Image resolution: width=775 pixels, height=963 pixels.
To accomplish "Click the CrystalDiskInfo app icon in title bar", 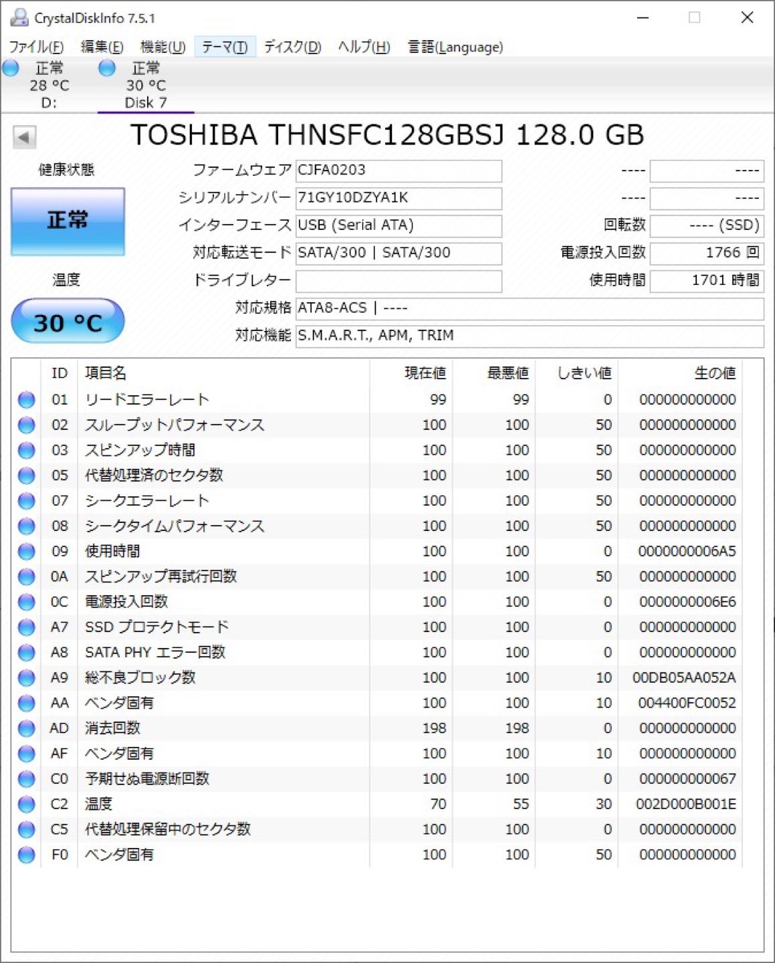I will click(x=19, y=17).
